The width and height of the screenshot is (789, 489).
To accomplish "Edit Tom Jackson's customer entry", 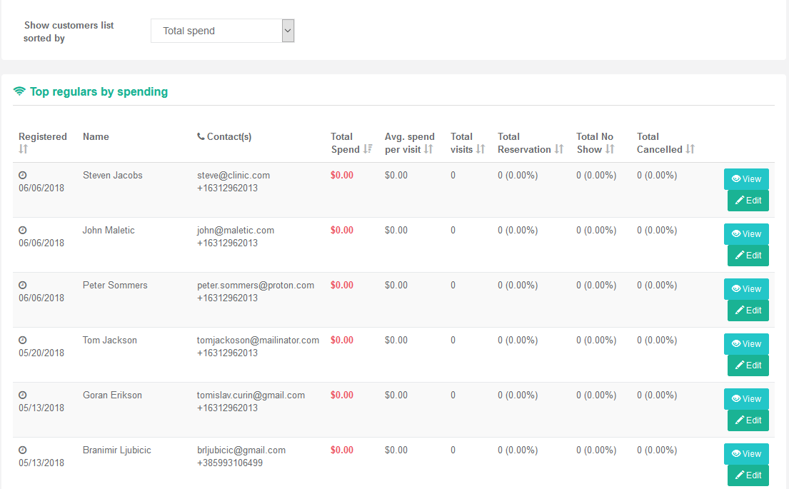I will click(x=748, y=366).
